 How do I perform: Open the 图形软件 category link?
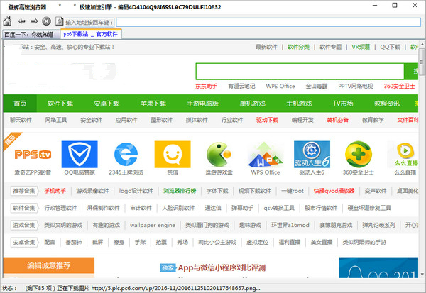[x=162, y=120]
